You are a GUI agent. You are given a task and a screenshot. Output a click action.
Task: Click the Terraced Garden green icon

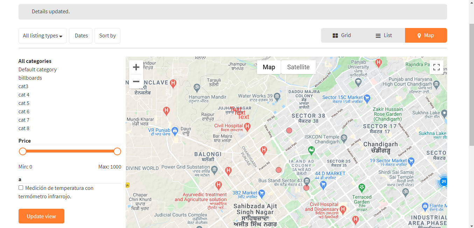tap(362, 187)
